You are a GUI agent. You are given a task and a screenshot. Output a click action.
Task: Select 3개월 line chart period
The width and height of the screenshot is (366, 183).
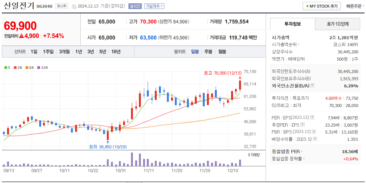click(64, 52)
